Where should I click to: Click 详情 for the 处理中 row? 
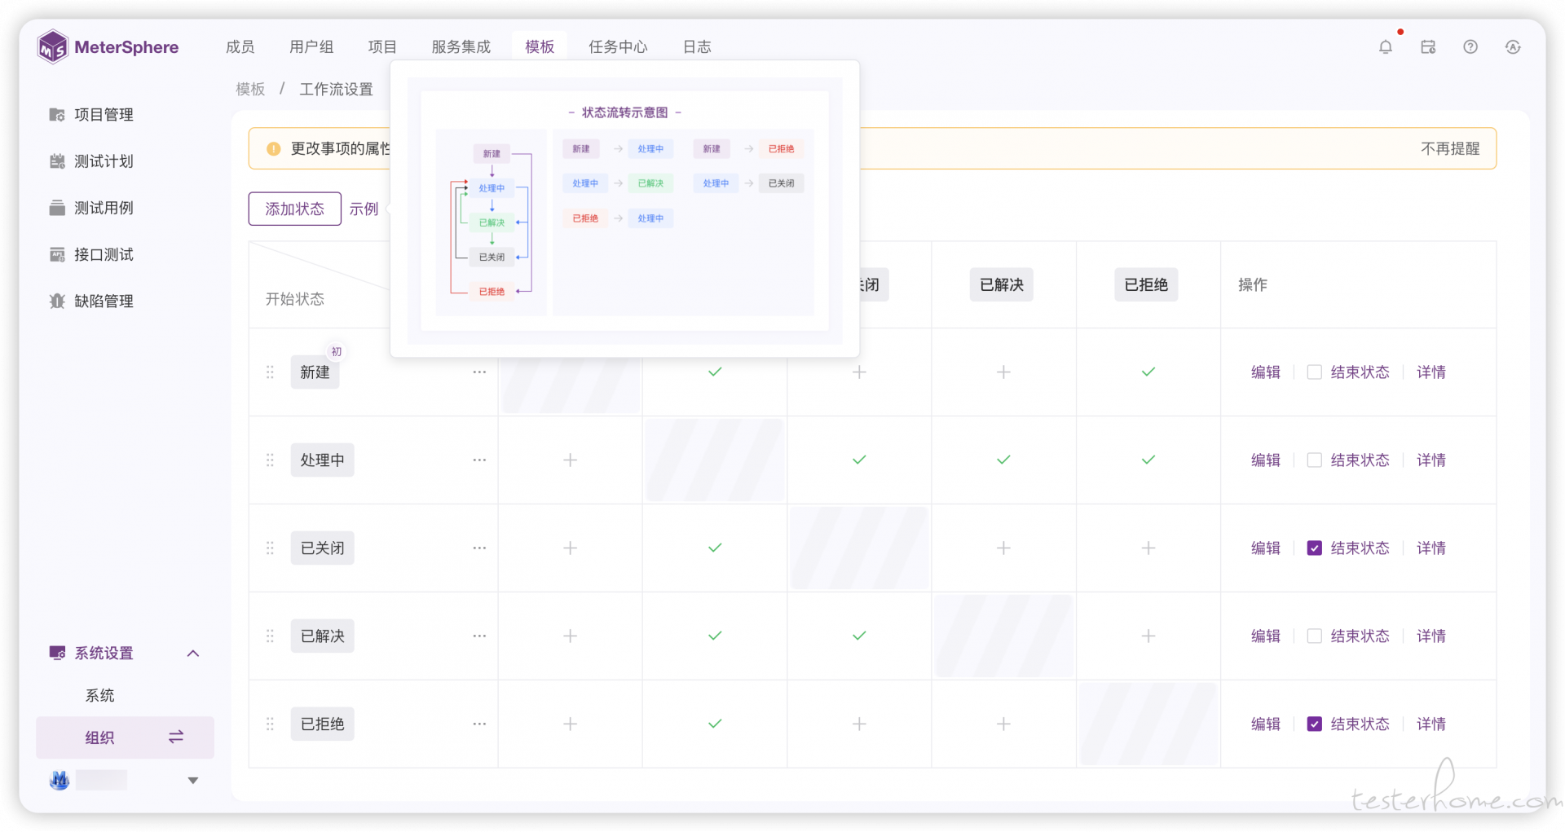click(x=1431, y=460)
